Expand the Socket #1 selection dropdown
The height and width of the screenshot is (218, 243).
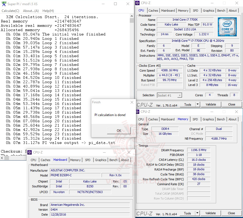(x=180, y=95)
